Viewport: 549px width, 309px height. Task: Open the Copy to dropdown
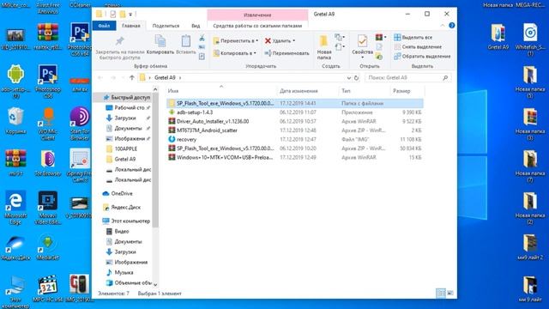pos(234,53)
